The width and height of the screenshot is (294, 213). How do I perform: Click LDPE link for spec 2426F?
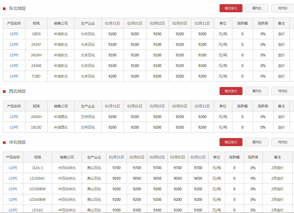(14, 44)
